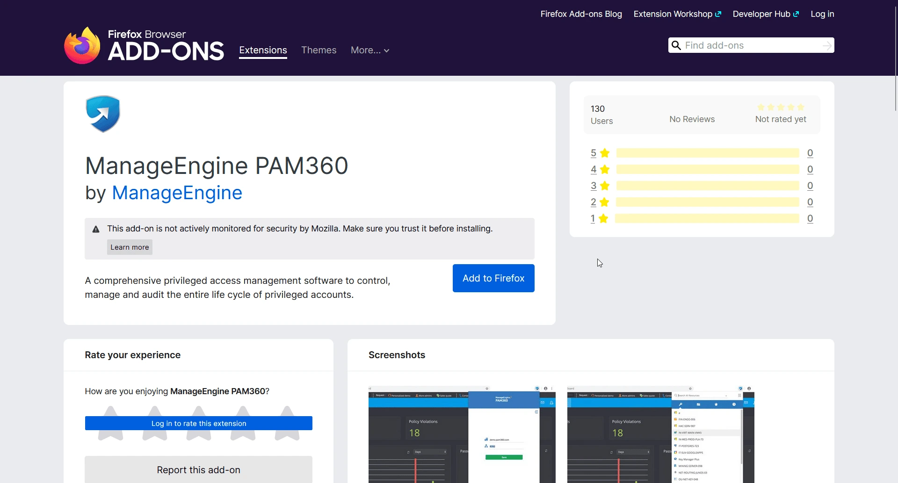Expand the More... dropdown menu
This screenshot has width=898, height=483.
pyautogui.click(x=370, y=50)
